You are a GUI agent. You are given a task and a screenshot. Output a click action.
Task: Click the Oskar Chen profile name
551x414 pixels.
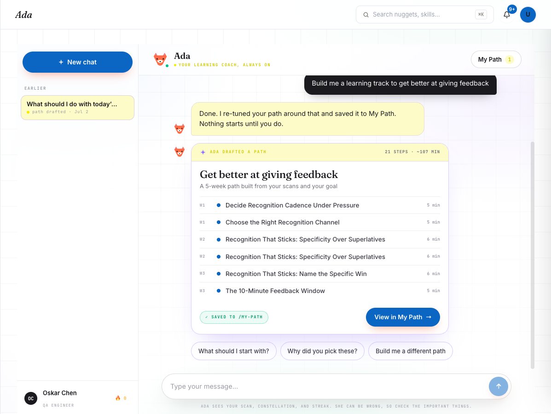coord(60,393)
